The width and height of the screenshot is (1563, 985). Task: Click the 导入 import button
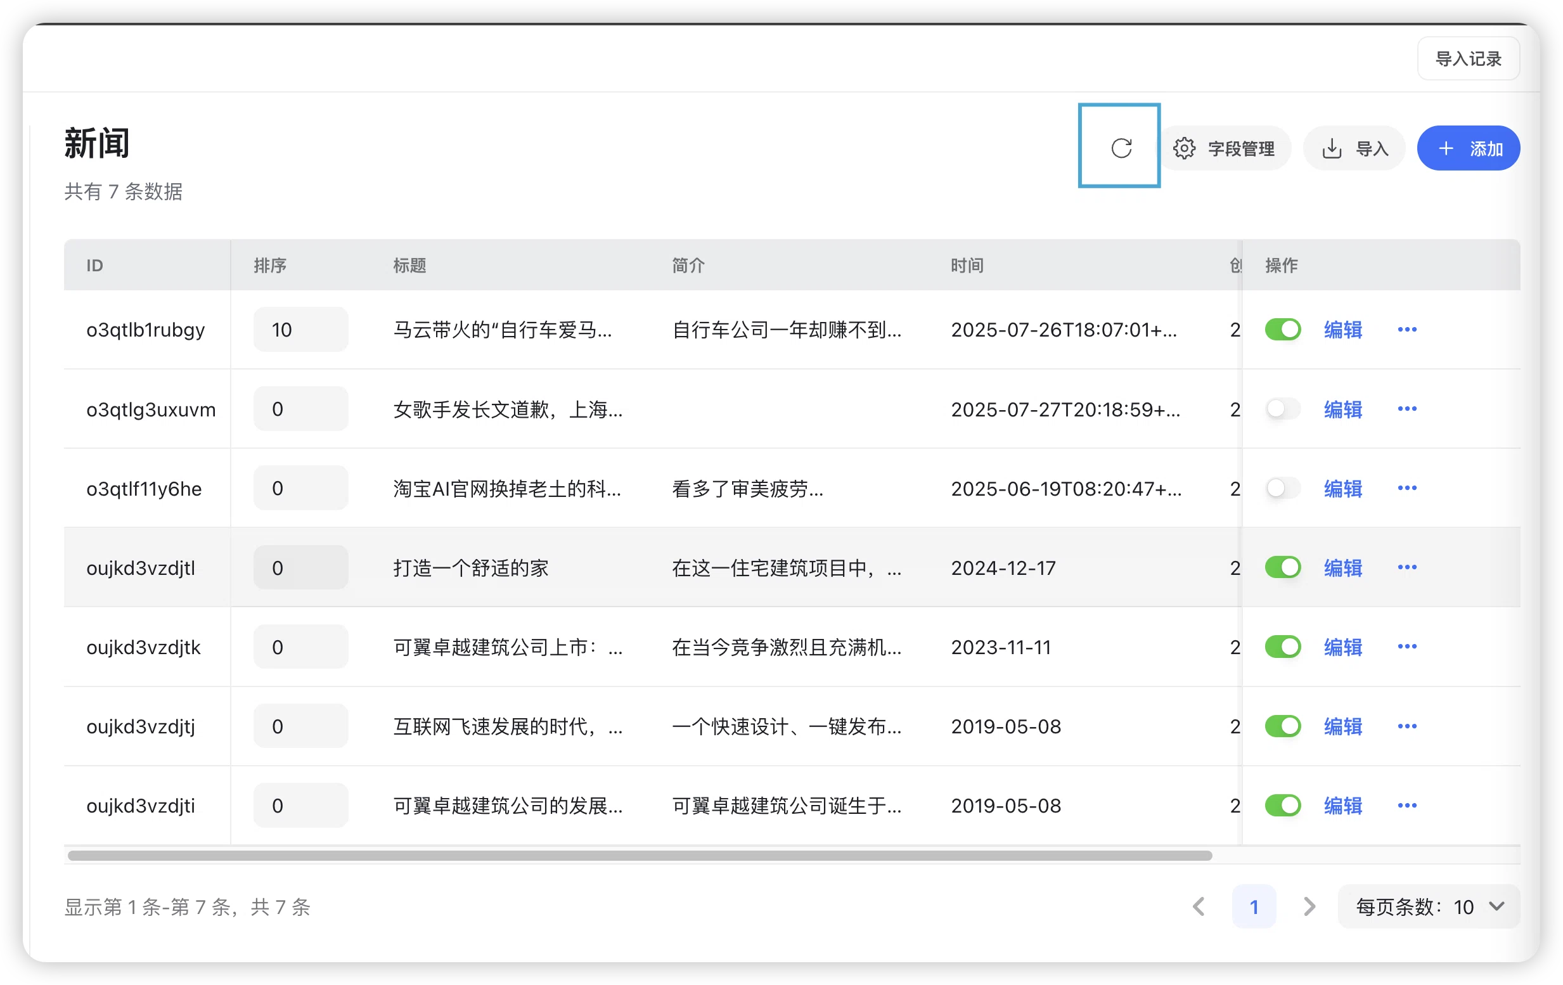[1354, 148]
